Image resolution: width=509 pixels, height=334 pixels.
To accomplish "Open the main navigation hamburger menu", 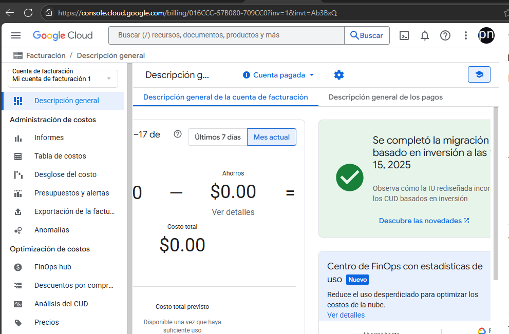I will (16, 35).
